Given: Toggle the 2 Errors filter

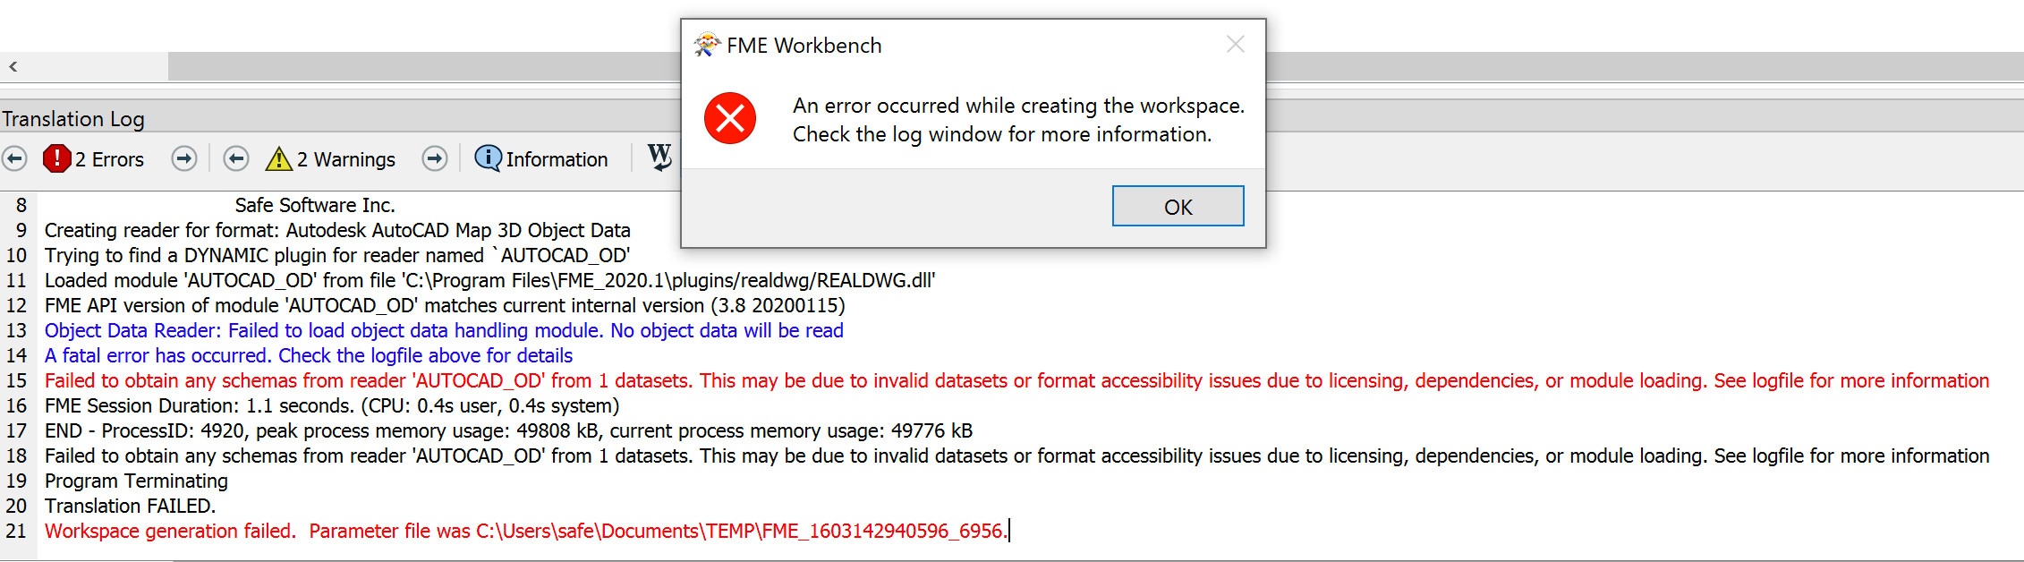Looking at the screenshot, I should tap(94, 159).
